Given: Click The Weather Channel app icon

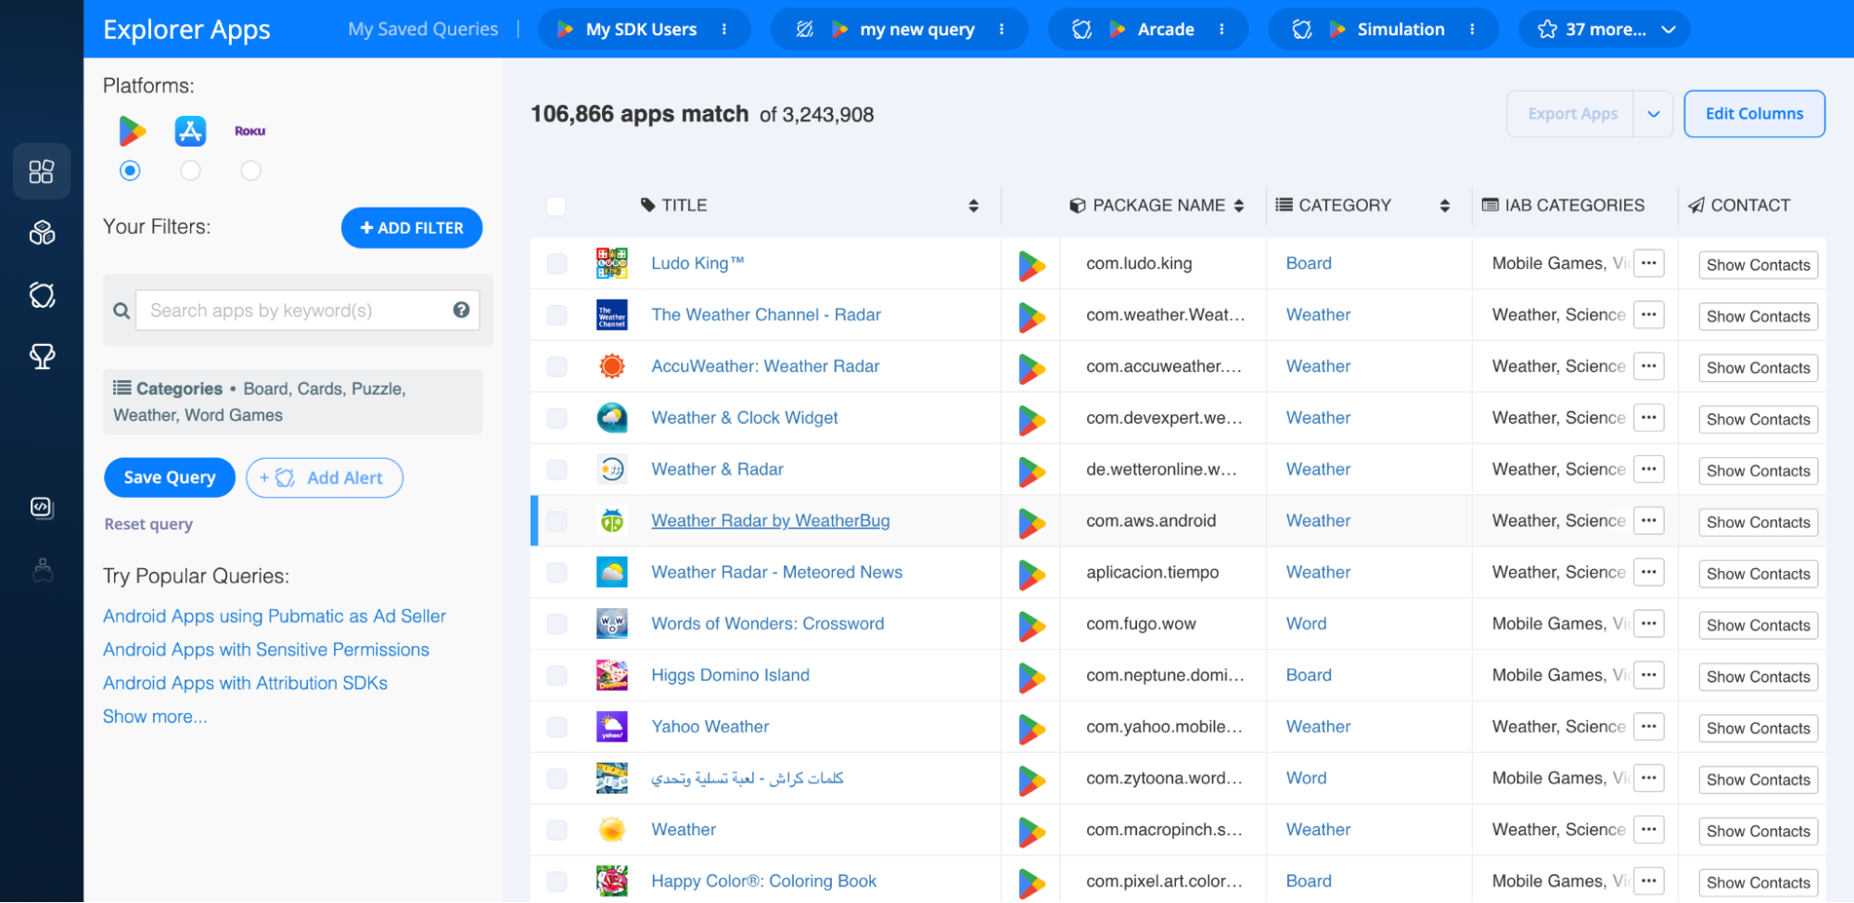Looking at the screenshot, I should [x=612, y=315].
